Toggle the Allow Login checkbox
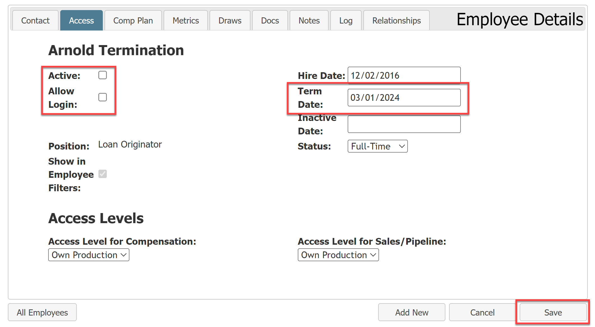 pos(103,97)
